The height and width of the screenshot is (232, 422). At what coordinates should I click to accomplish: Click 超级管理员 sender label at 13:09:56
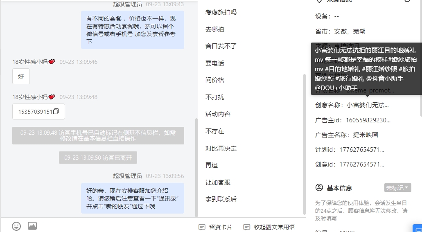click(x=127, y=176)
